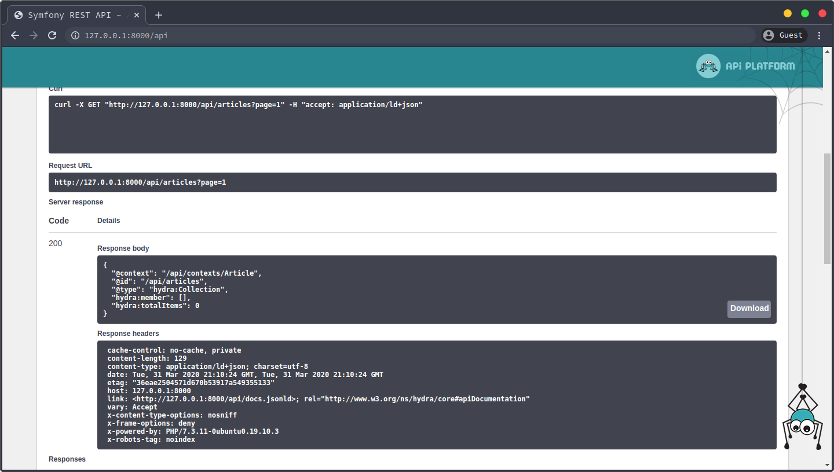Image resolution: width=834 pixels, height=472 pixels.
Task: Focus the address bar URL field
Action: pyautogui.click(x=405, y=35)
